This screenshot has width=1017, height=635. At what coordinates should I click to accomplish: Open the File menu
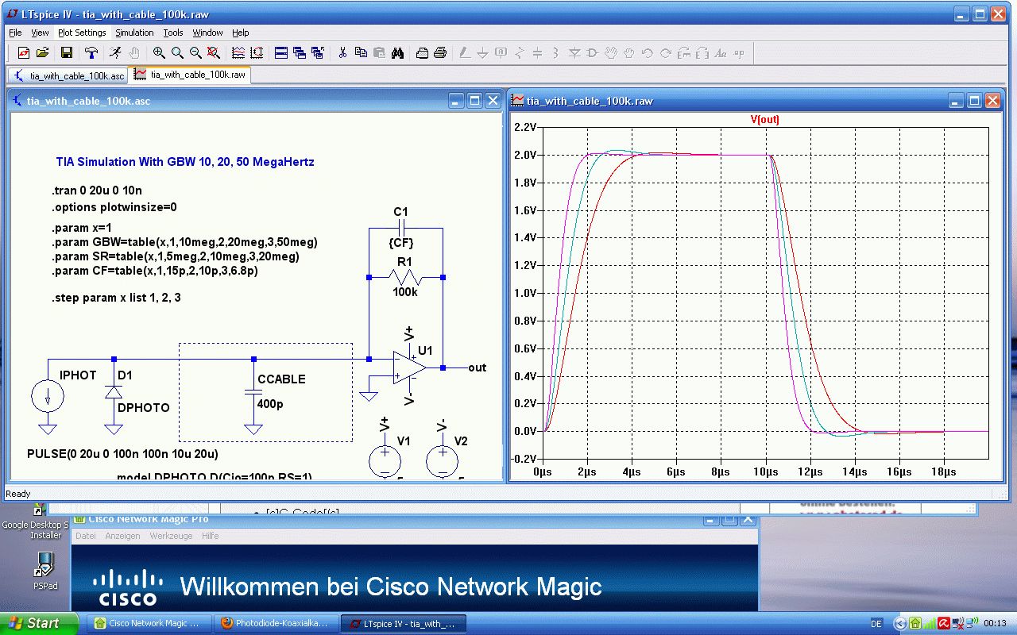(15, 33)
